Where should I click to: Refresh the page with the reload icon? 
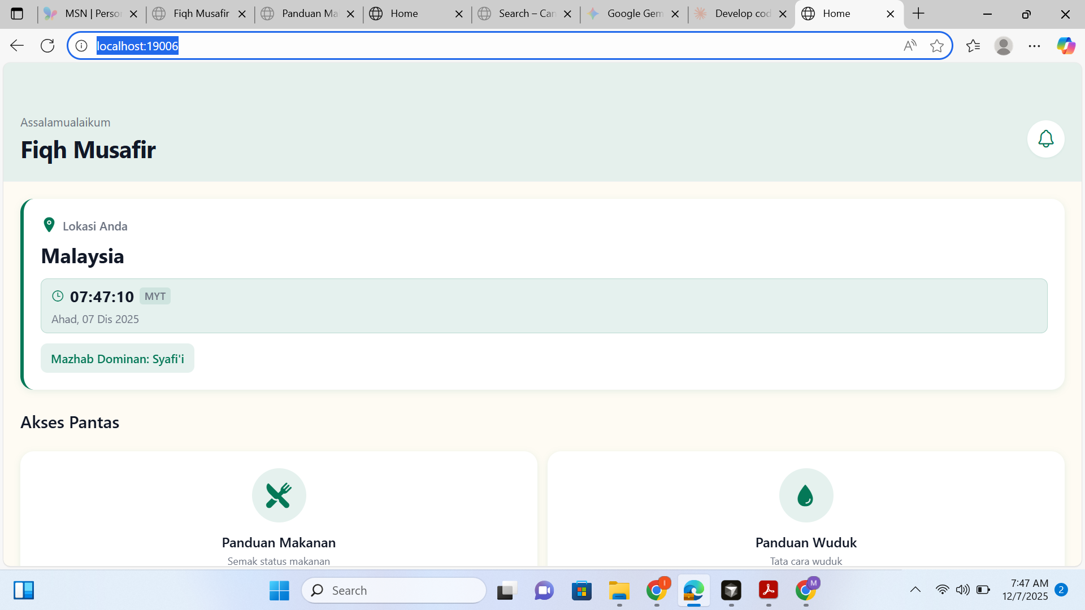coord(47,46)
